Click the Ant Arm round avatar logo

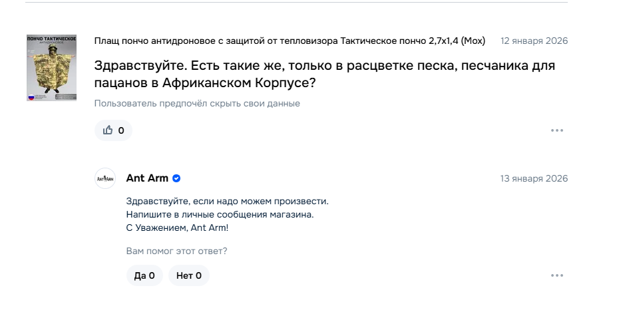105,178
